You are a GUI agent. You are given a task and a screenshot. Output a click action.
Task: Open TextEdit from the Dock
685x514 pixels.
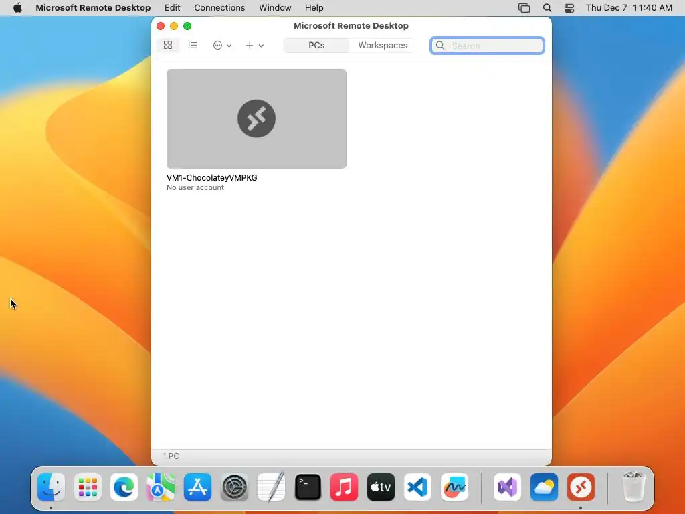tap(271, 487)
